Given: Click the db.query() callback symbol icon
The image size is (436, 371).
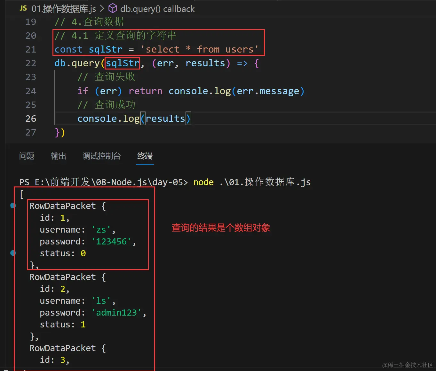Looking at the screenshot, I should click(113, 8).
